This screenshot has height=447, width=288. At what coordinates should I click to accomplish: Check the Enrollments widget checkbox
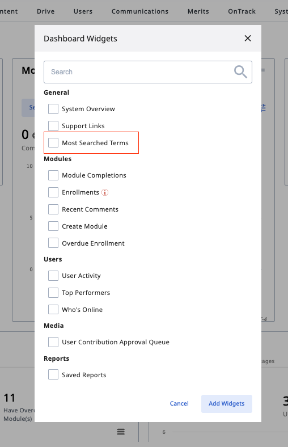pos(53,192)
